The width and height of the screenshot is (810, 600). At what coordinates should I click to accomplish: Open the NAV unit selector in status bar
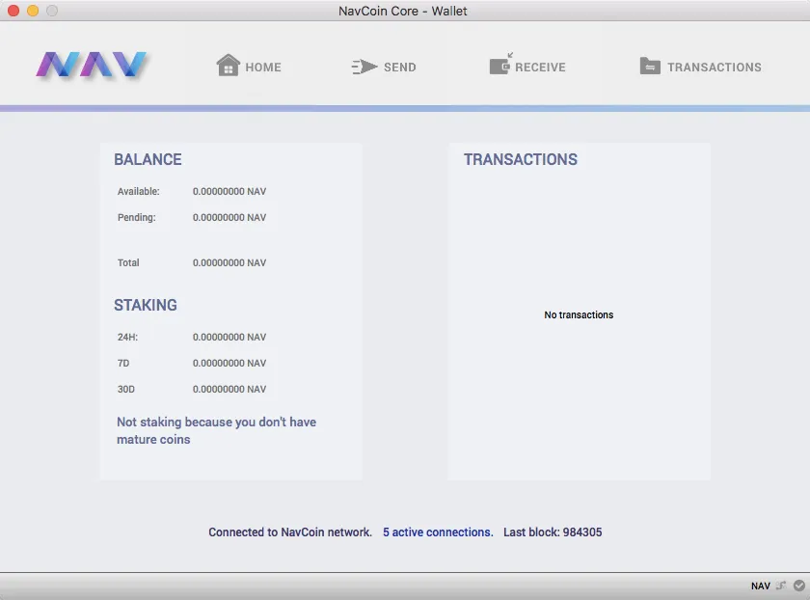pos(761,586)
